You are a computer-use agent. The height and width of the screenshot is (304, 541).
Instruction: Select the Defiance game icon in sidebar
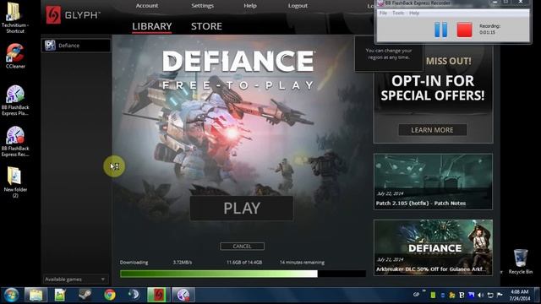[50, 45]
